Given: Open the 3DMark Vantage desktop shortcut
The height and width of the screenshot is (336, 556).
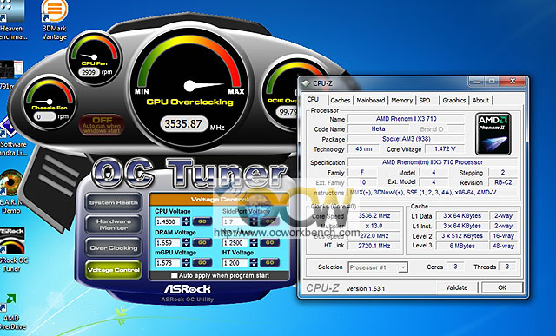Looking at the screenshot, I should coord(54,19).
